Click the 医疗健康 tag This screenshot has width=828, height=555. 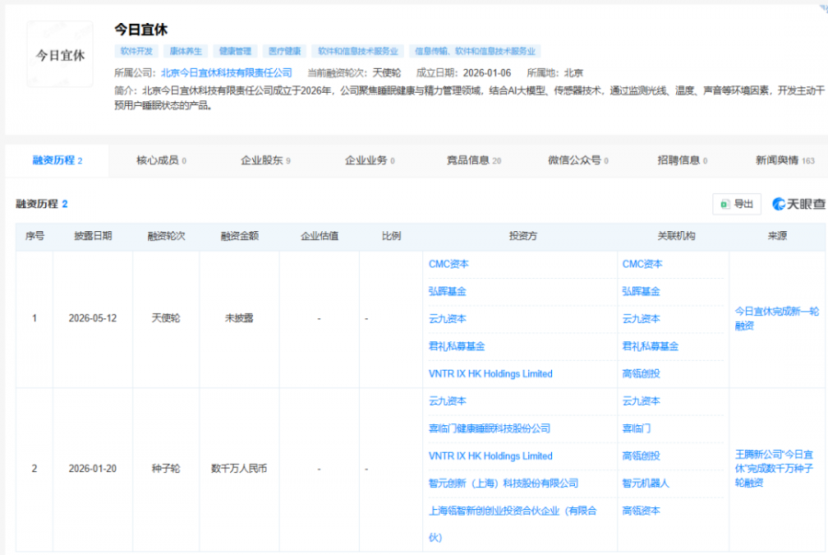284,52
